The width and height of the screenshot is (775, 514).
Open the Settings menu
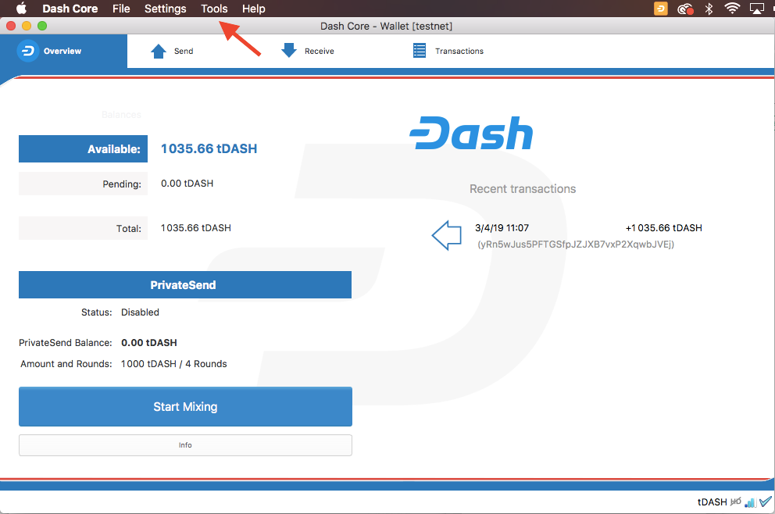[x=165, y=9]
